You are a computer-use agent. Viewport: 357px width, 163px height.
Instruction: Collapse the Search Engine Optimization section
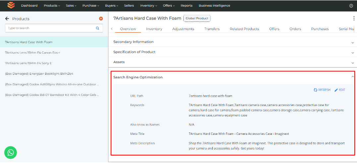(x=352, y=77)
